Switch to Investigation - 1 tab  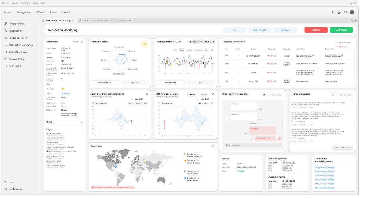click(x=123, y=21)
